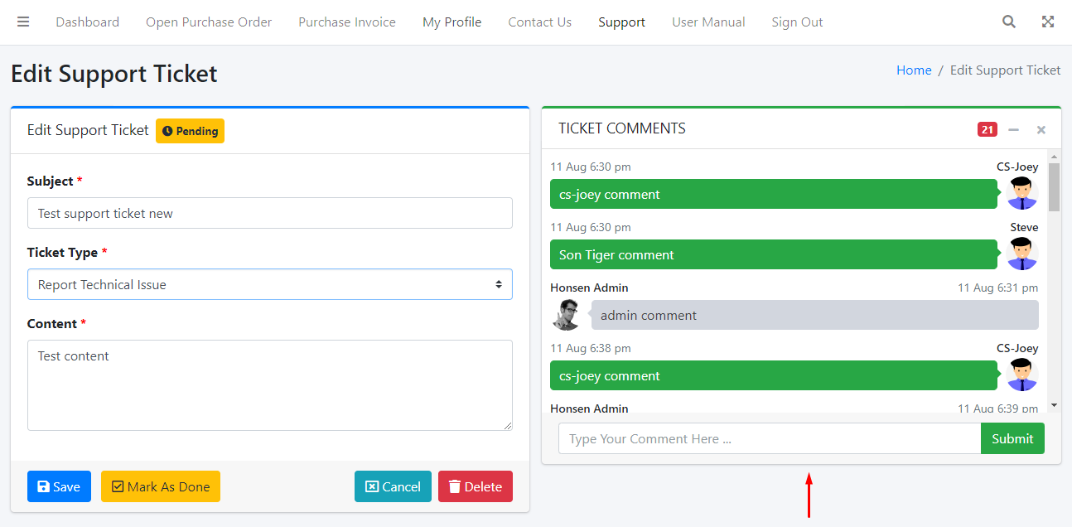Click the yellow Pending status badge

pyautogui.click(x=190, y=131)
